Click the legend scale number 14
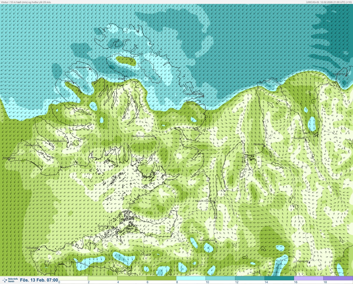353x284 pixels. [266, 282]
